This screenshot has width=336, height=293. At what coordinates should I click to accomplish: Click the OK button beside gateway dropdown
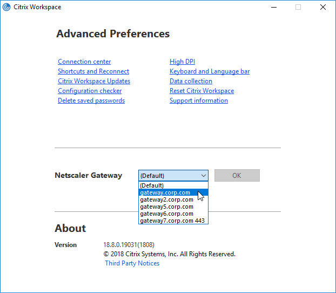(237, 176)
